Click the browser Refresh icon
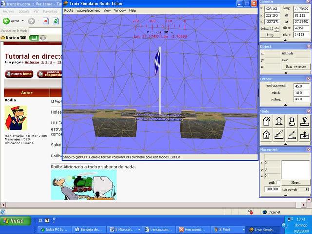The image size is (312, 234). pos(55,21)
